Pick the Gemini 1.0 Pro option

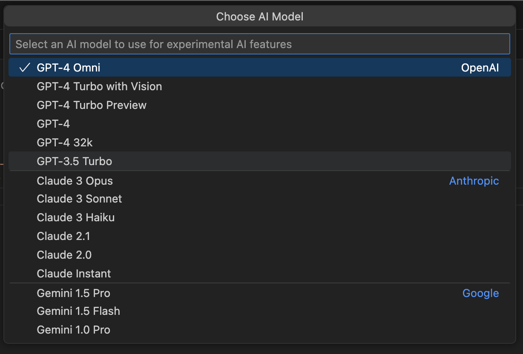pos(73,330)
